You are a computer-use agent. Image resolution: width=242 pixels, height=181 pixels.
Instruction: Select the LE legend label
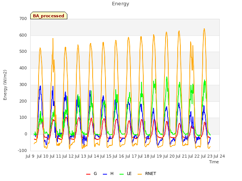[129, 173]
